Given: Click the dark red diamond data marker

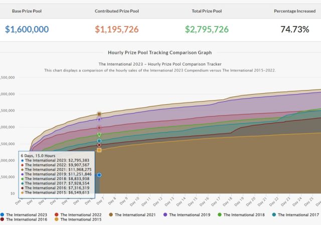Looking at the screenshot, I should tap(99, 145).
